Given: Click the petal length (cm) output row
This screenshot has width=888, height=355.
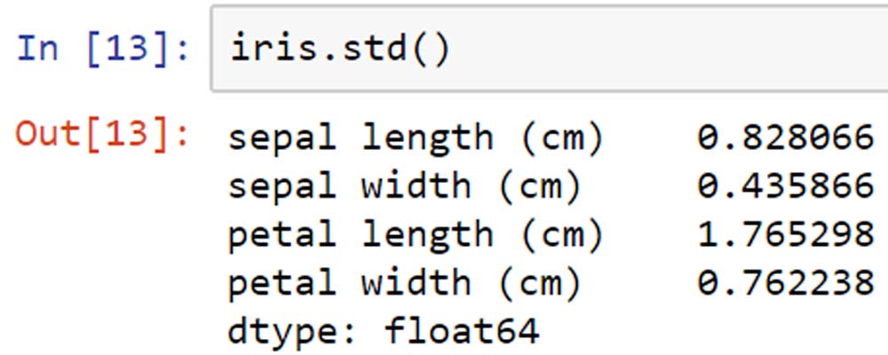Looking at the screenshot, I should [551, 234].
